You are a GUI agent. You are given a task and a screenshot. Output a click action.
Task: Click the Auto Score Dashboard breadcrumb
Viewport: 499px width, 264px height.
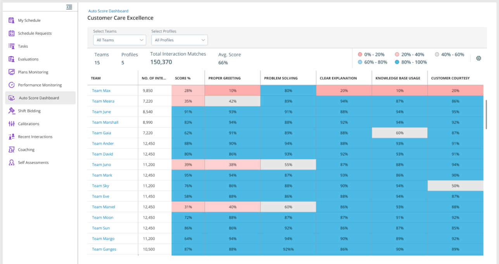pos(108,11)
